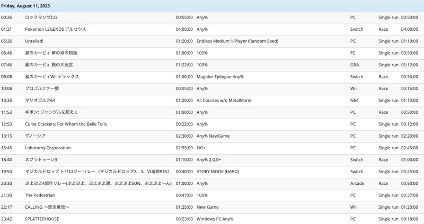The height and width of the screenshot is (224, 424).
Task: Click 星のカービィ 夢の泉の物語 title
Action: click(x=51, y=53)
